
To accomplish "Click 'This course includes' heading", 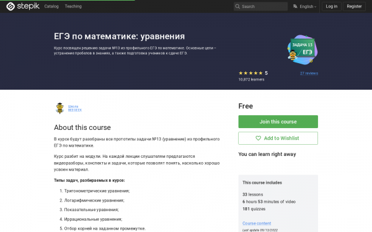I will (x=262, y=183).
